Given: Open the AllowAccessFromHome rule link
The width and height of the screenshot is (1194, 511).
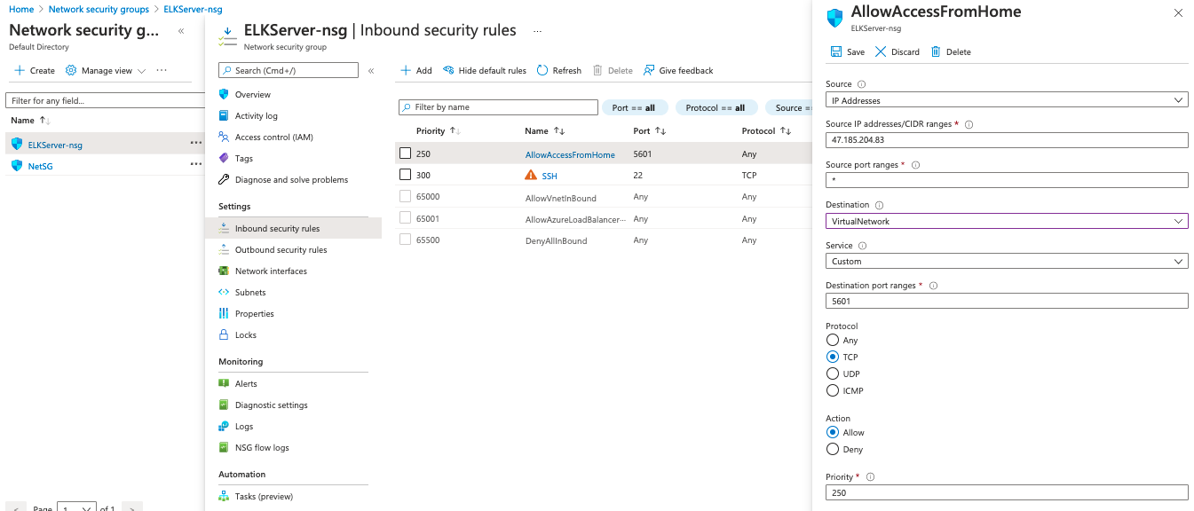Looking at the screenshot, I should tap(570, 154).
